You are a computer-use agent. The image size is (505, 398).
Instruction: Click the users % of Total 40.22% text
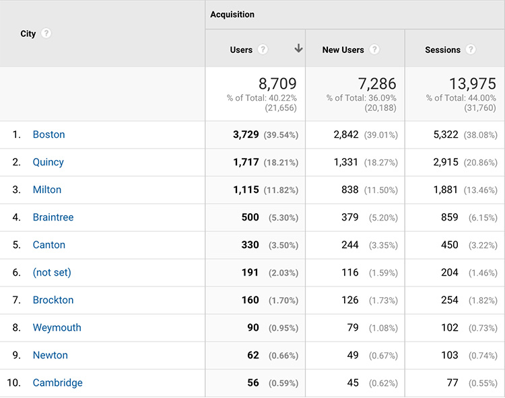click(262, 98)
